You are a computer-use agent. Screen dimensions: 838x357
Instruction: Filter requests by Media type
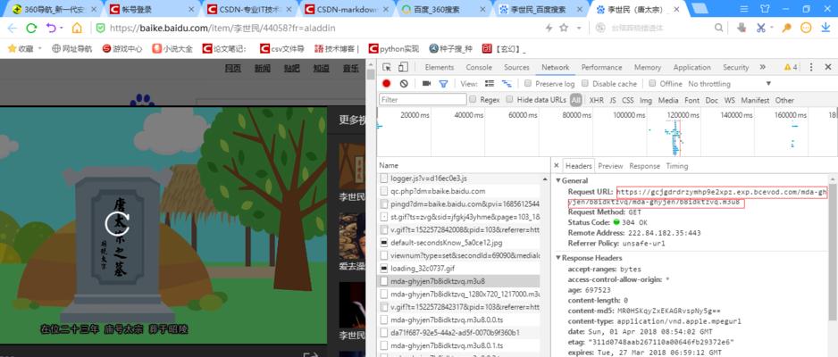pos(668,100)
